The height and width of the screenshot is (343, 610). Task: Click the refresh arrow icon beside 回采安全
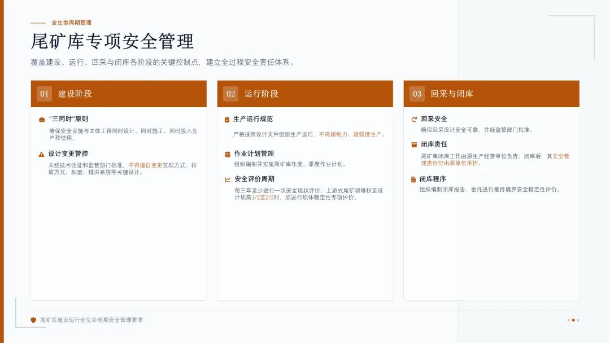click(414, 119)
